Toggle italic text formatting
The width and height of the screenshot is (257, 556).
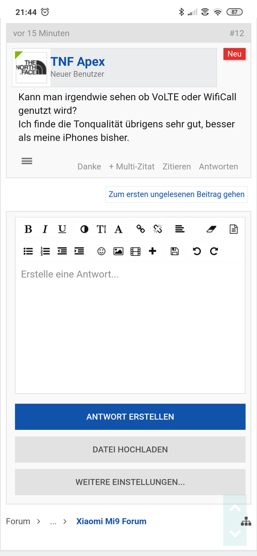[x=45, y=229]
